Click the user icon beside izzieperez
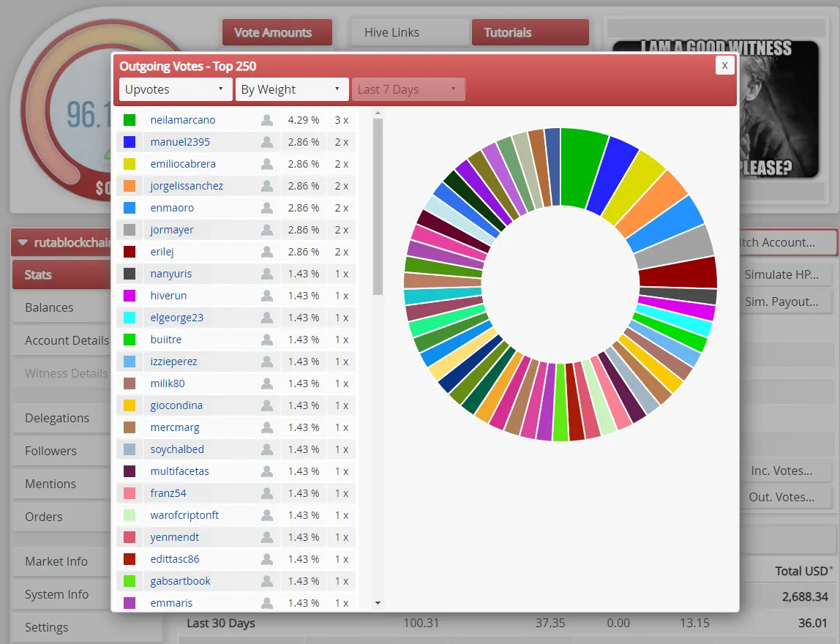This screenshot has width=840, height=644. [x=267, y=362]
